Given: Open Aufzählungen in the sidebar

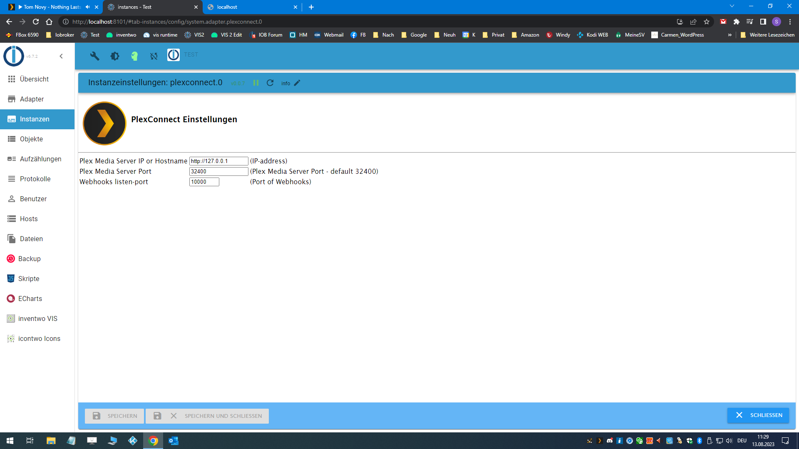Looking at the screenshot, I should coord(37,159).
